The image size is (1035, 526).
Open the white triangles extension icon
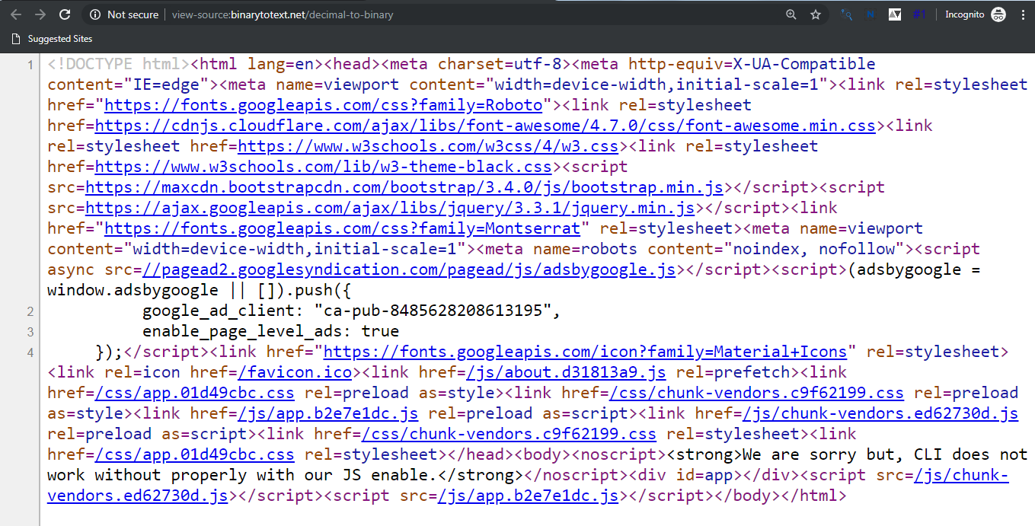pyautogui.click(x=895, y=14)
